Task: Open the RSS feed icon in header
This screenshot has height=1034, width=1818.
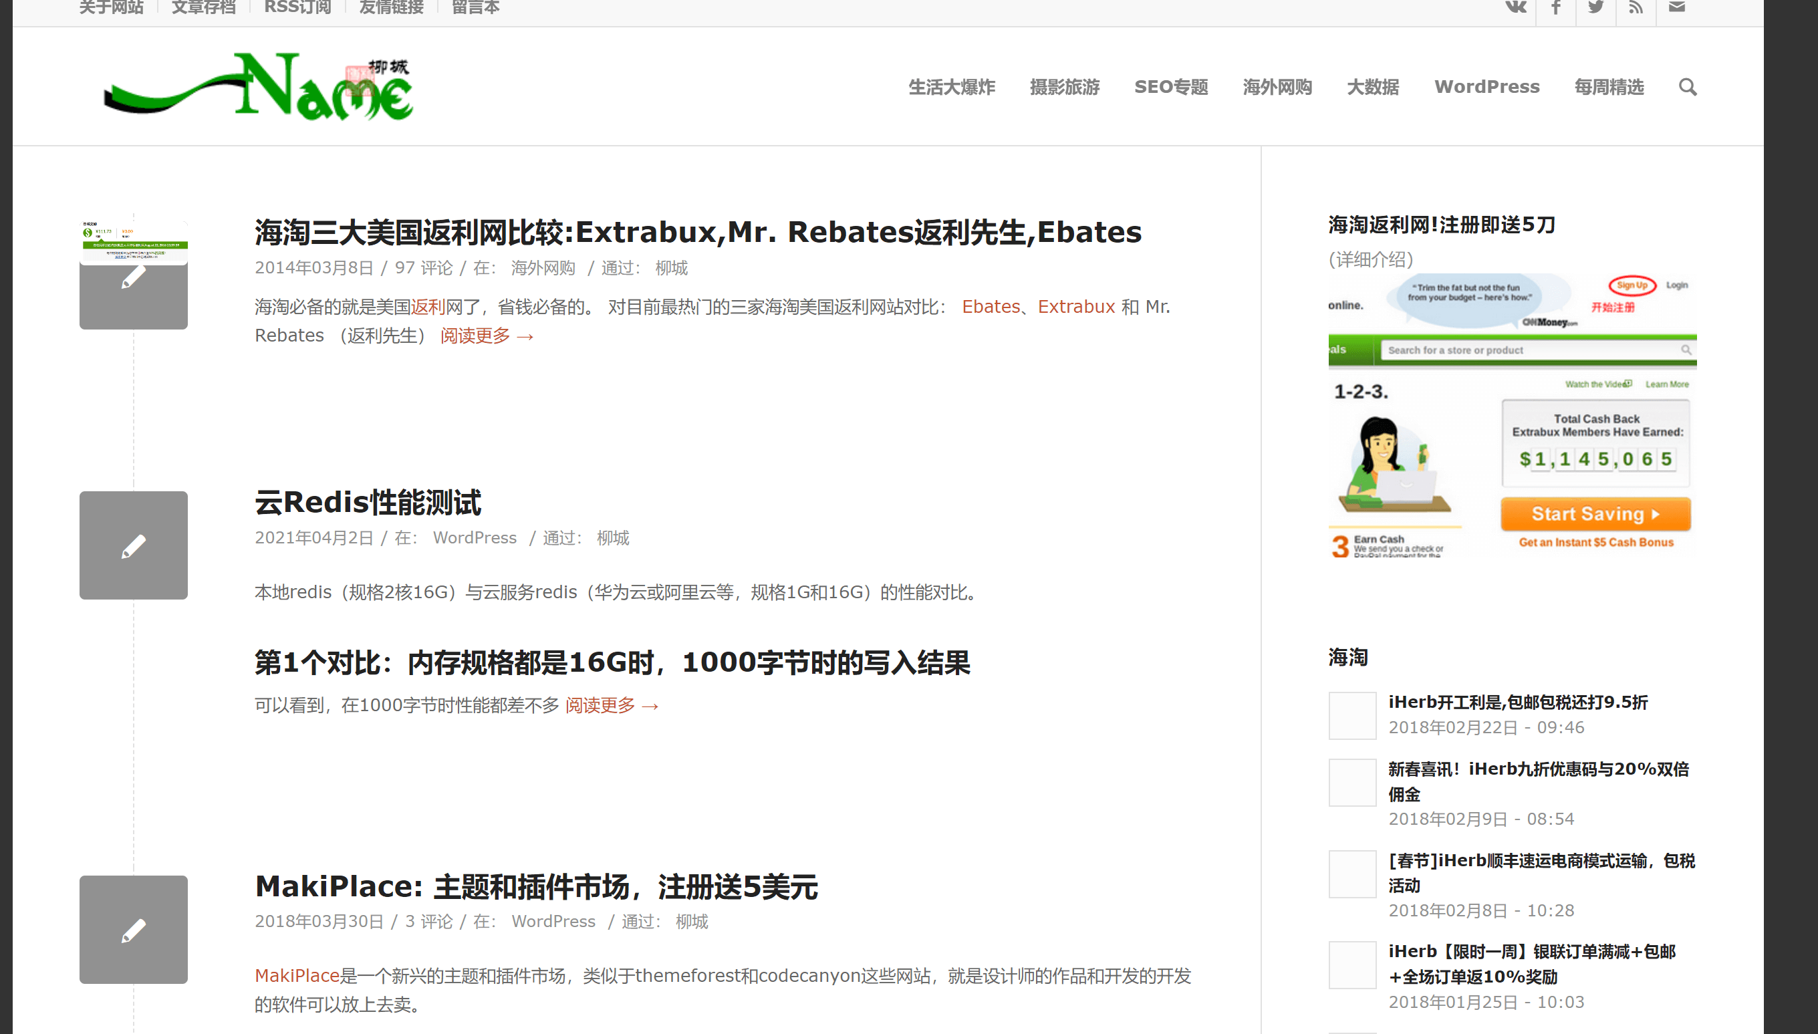Action: pyautogui.click(x=1636, y=7)
